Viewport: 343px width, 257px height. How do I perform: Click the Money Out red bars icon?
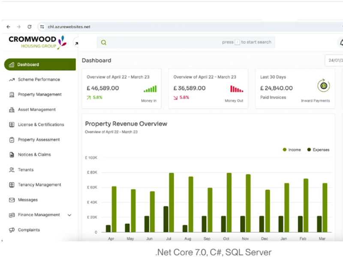237,89
